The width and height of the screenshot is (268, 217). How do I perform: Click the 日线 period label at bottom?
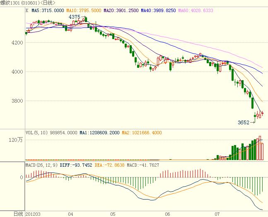pos(18,214)
